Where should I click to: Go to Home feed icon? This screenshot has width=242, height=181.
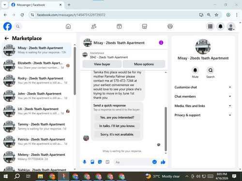click(68, 27)
